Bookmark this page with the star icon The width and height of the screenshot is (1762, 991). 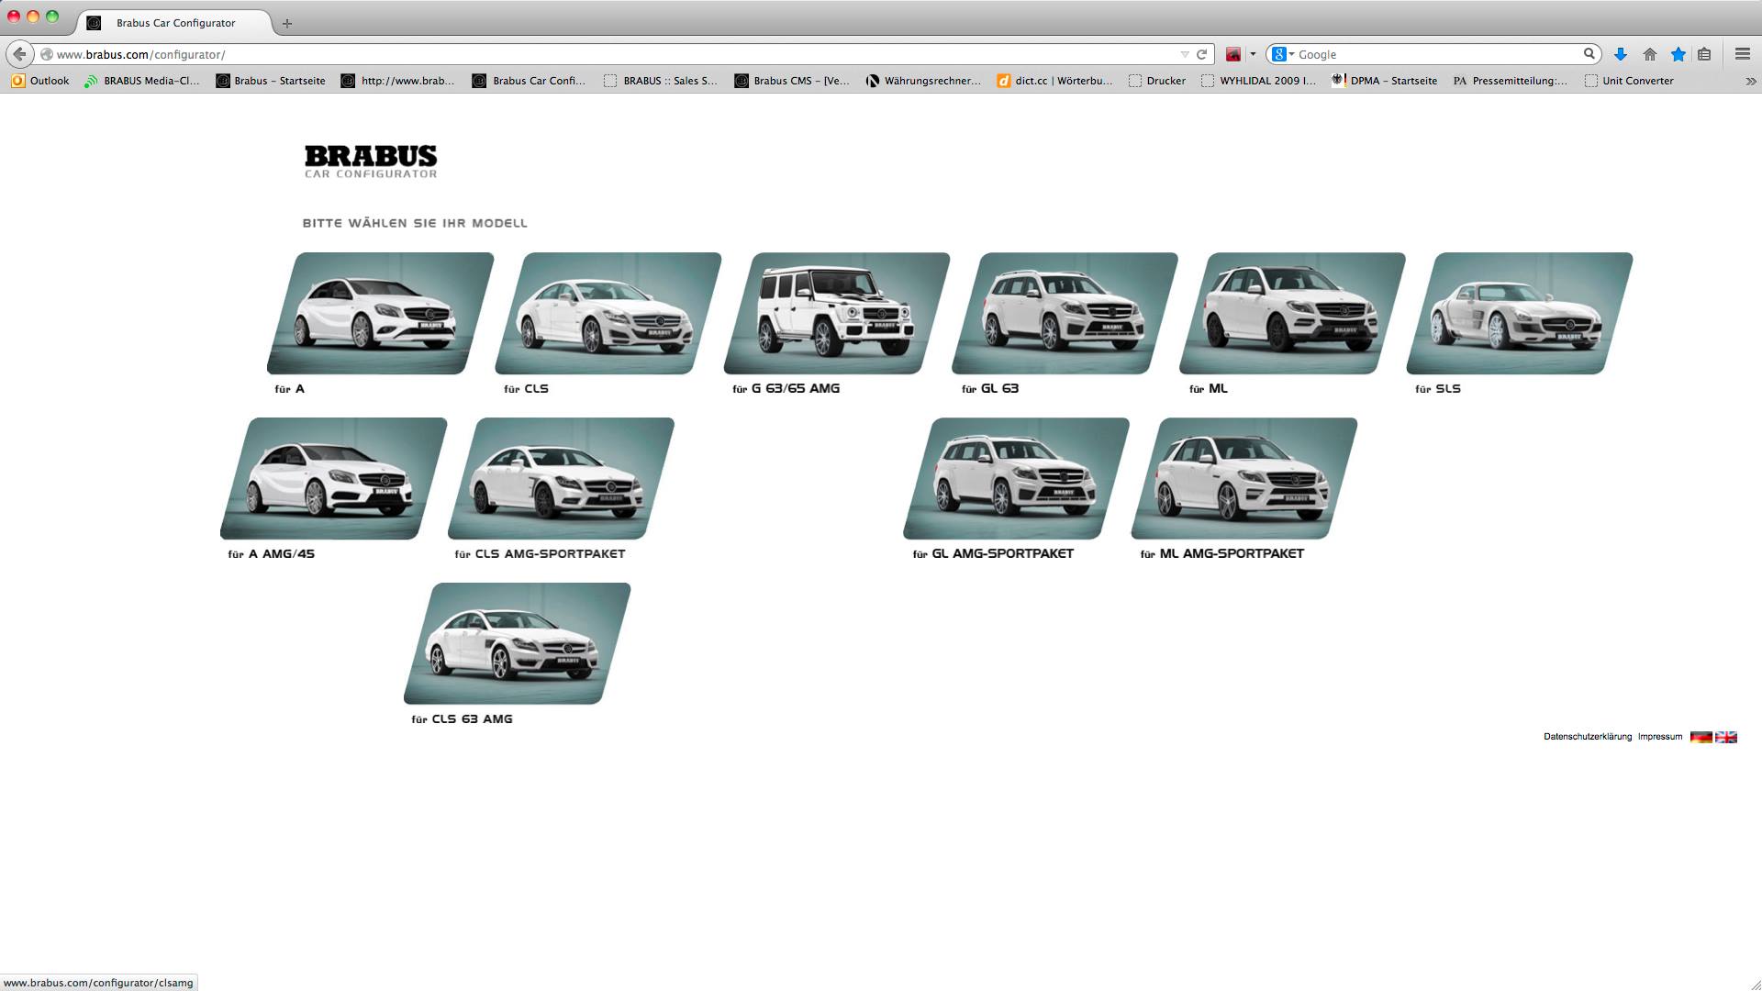[1678, 54]
